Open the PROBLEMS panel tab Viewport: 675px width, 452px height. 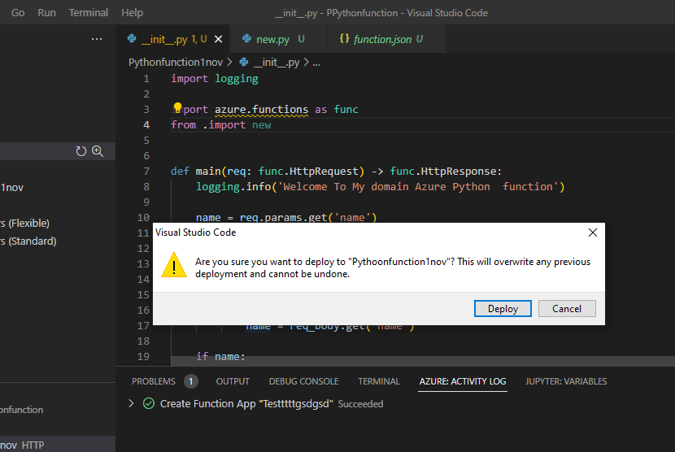(x=154, y=381)
